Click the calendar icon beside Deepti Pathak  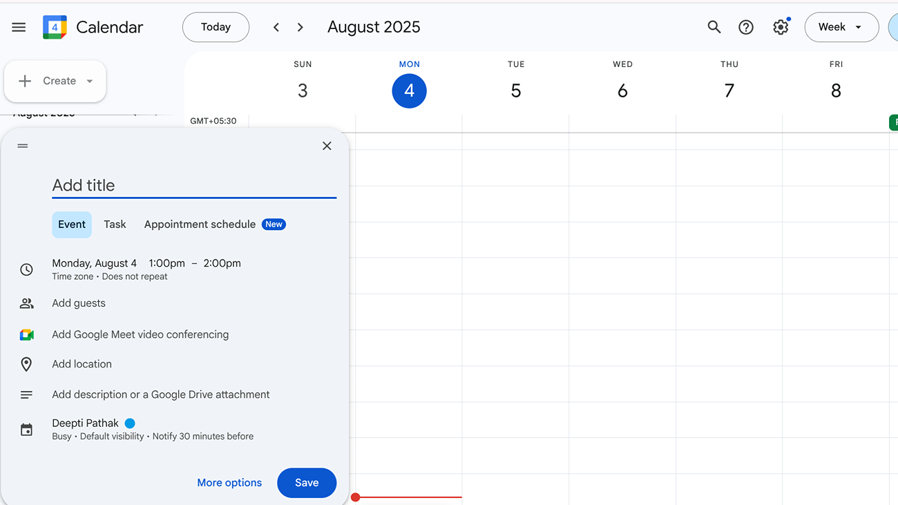click(x=26, y=429)
